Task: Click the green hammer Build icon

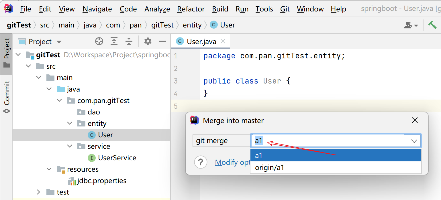Action: click(432, 25)
